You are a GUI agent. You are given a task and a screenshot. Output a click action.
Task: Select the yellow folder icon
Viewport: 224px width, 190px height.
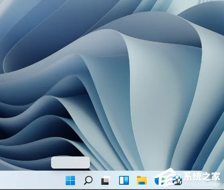click(x=142, y=180)
